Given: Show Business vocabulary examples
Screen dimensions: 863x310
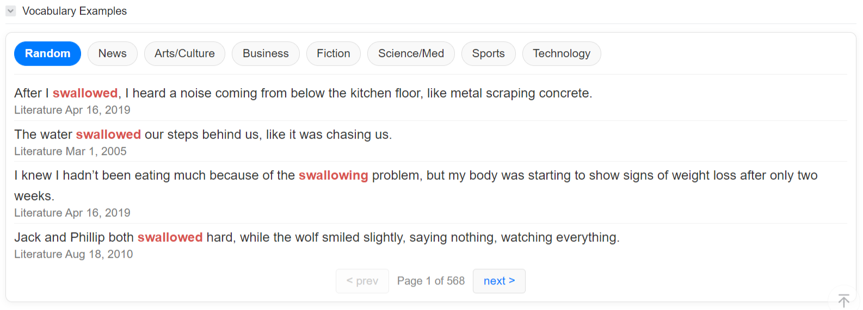Looking at the screenshot, I should (266, 53).
